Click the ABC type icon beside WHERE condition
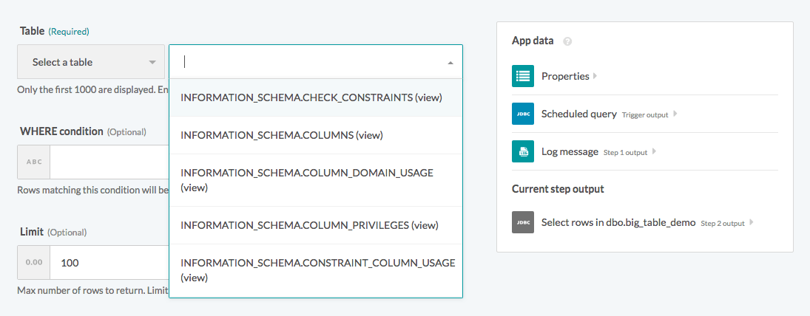The height and width of the screenshot is (316, 810). point(34,162)
